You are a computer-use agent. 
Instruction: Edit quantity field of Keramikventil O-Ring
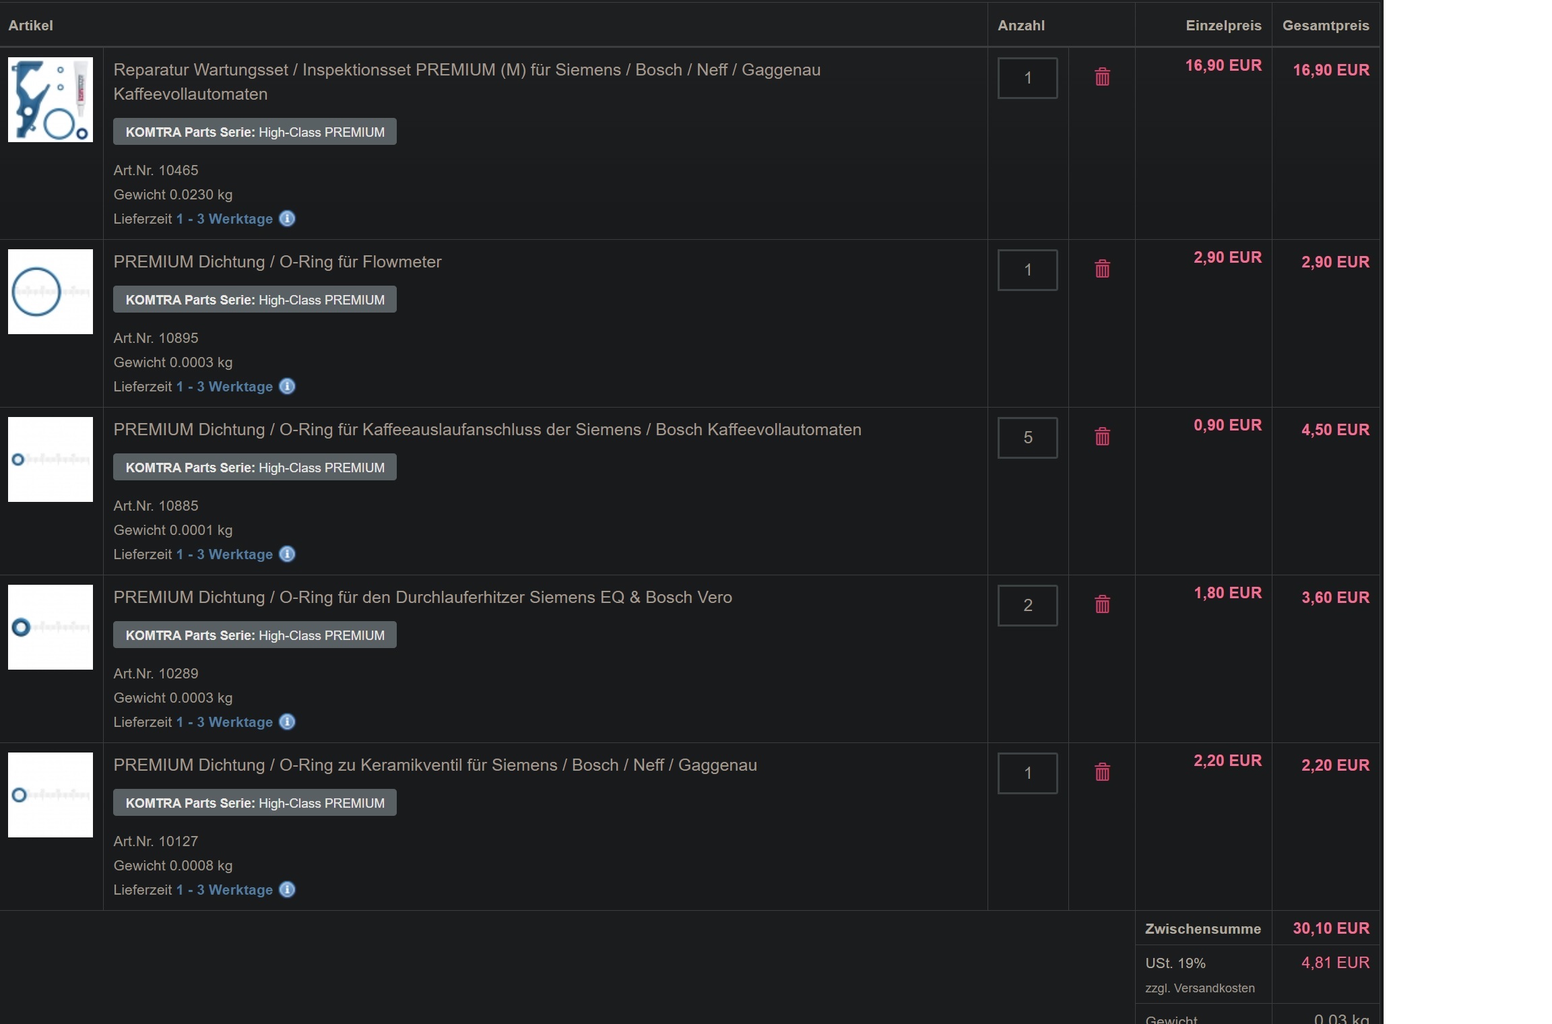[1027, 773]
